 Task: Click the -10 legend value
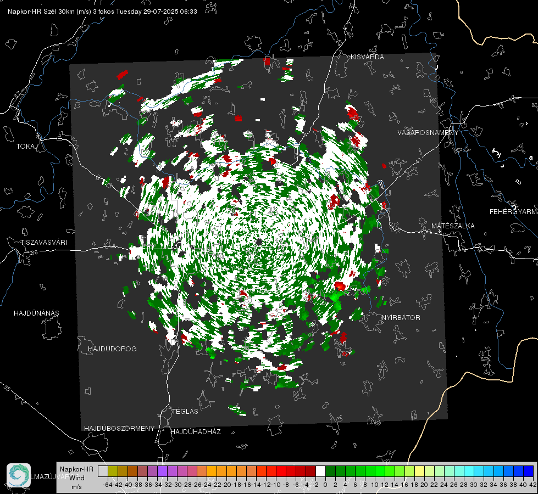pos(276,485)
